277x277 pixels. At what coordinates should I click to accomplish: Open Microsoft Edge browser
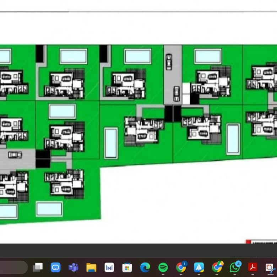(x=145, y=267)
